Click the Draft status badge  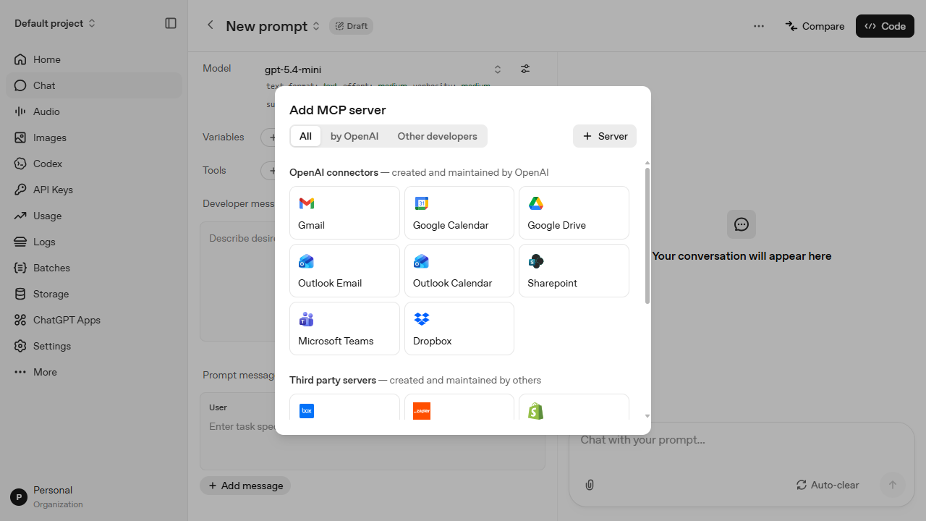[x=352, y=26]
